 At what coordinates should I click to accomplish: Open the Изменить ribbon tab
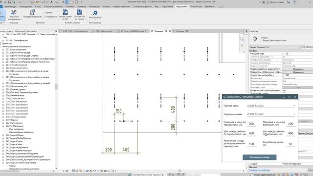pos(210,6)
